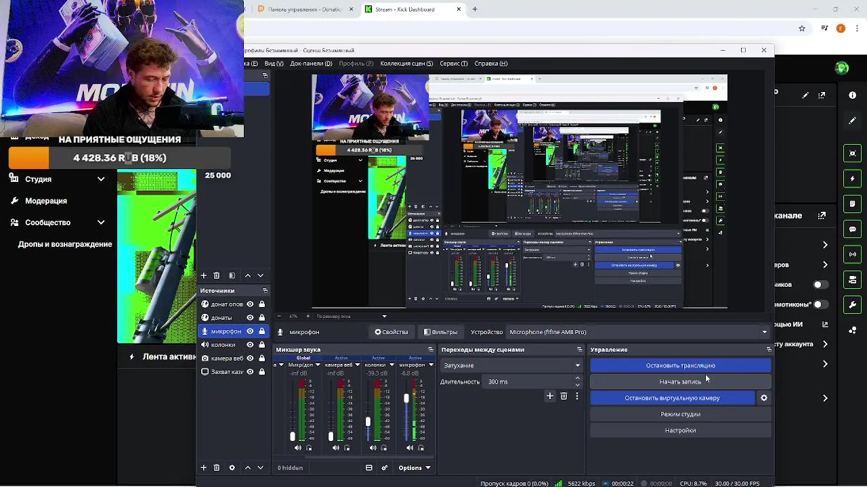The width and height of the screenshot is (867, 487).
Task: Open virtual camera settings gear
Action: pos(764,398)
